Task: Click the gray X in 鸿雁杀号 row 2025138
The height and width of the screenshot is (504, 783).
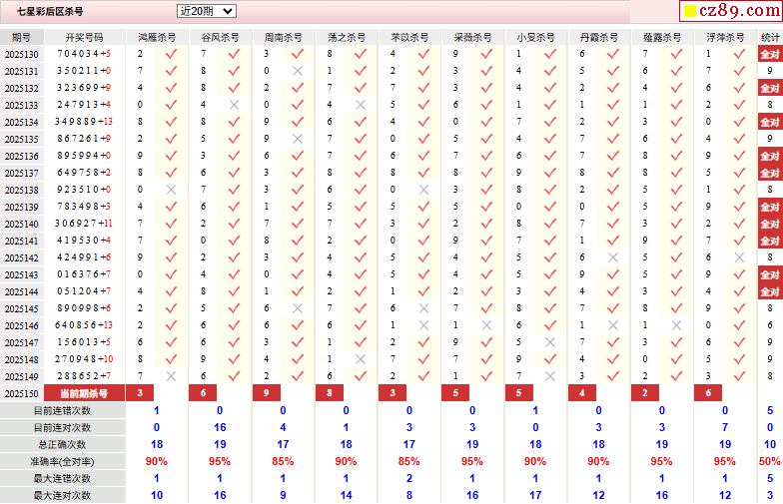Action: point(171,190)
